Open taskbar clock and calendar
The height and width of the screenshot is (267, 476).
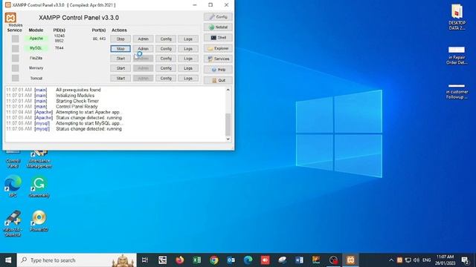pyautogui.click(x=445, y=260)
